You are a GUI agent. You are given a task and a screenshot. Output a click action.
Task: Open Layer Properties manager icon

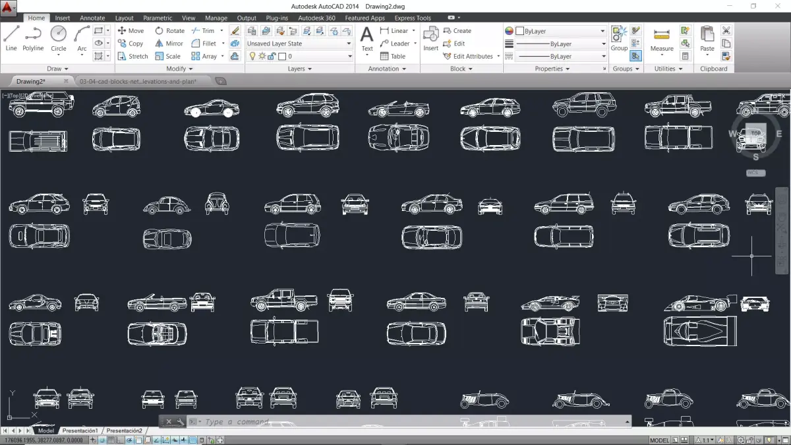(x=252, y=31)
